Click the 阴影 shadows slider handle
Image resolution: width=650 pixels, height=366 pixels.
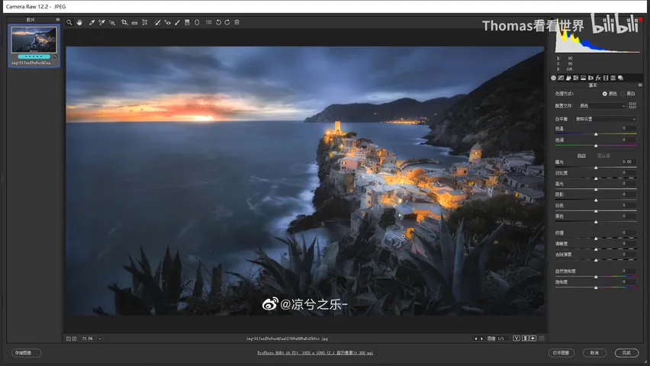click(596, 201)
